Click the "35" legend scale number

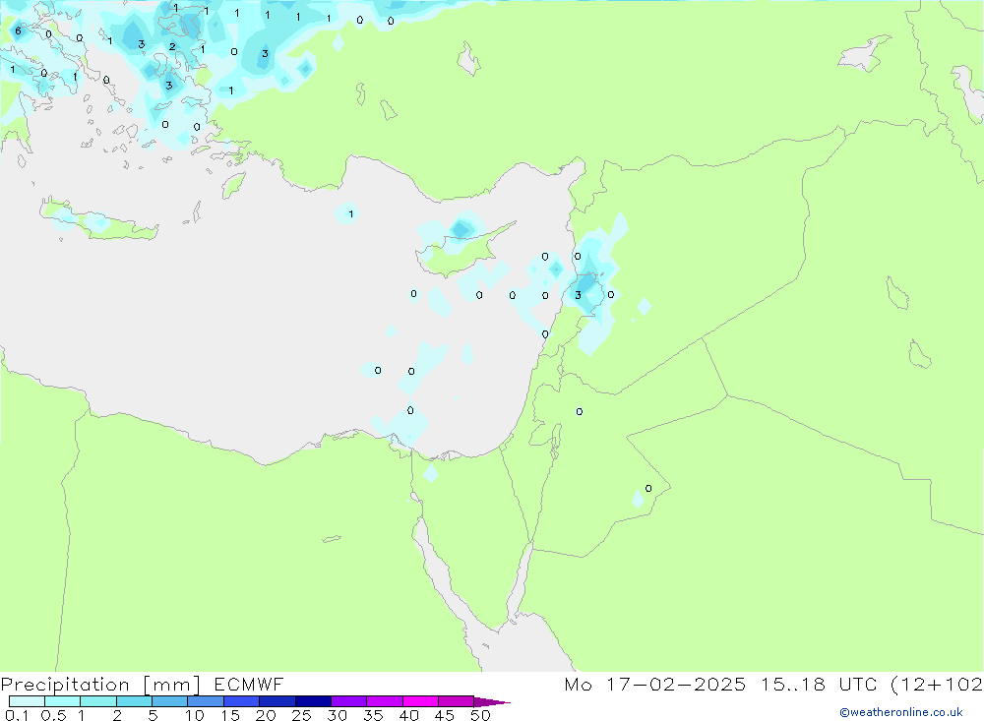click(373, 715)
